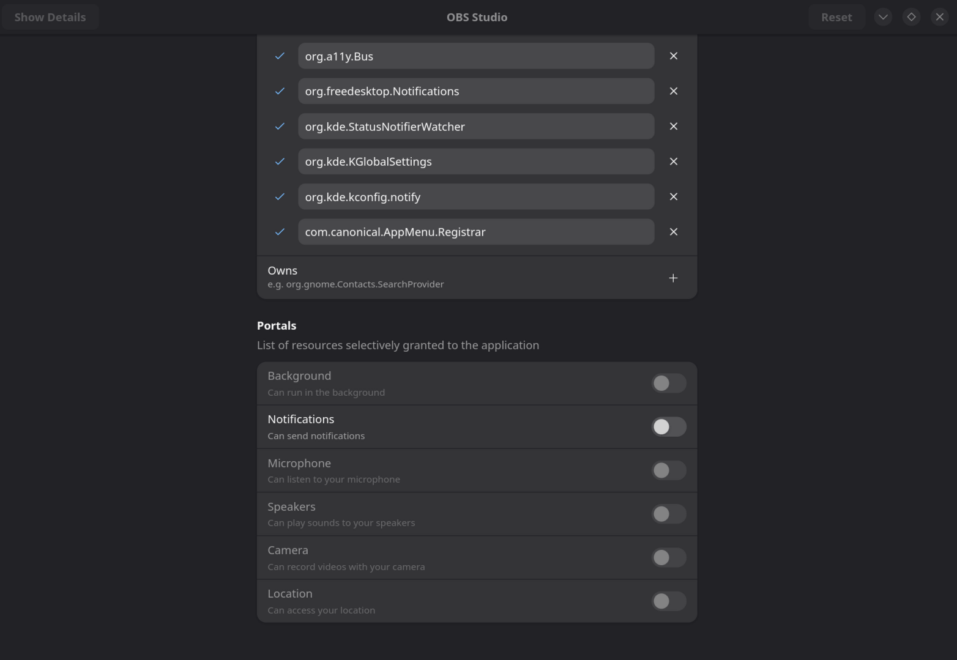957x660 pixels.
Task: Remove the org.kde.kconfig.notify entry
Action: (x=673, y=197)
